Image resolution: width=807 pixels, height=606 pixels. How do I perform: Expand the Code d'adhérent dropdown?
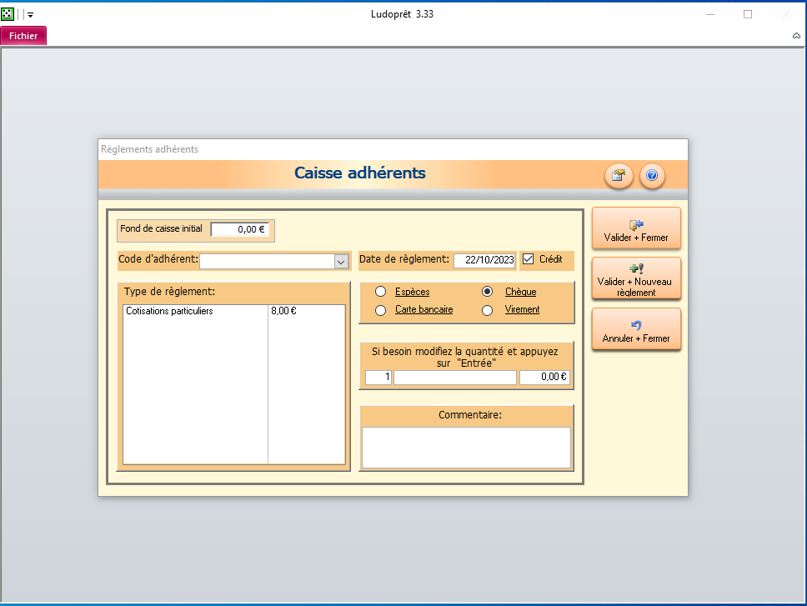341,262
